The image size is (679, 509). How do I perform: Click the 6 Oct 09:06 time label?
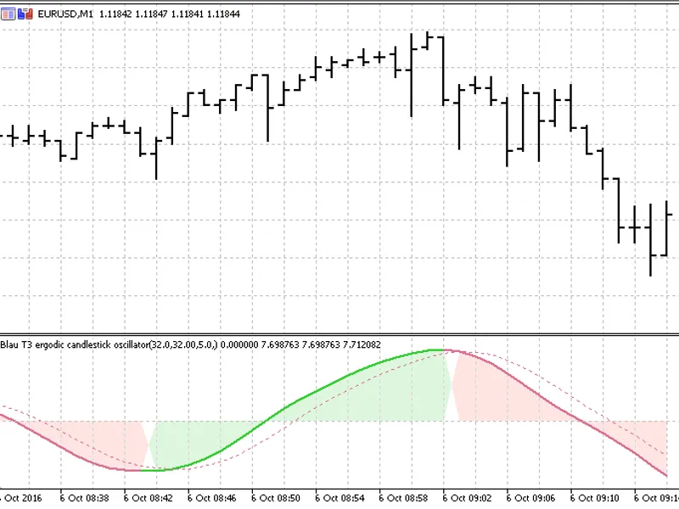point(530,498)
